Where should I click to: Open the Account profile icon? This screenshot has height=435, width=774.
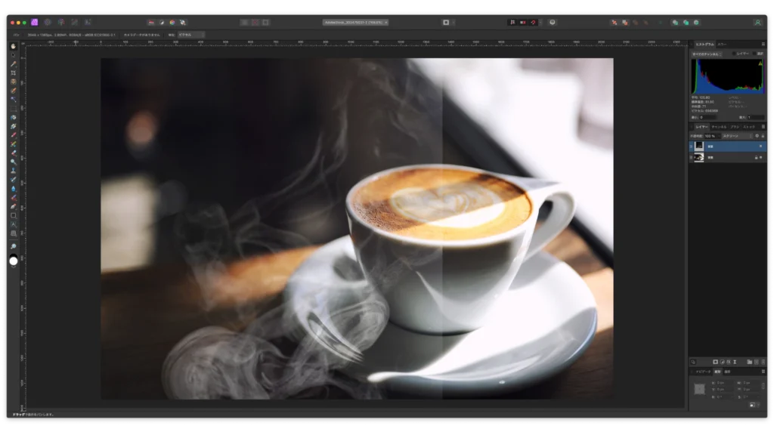pyautogui.click(x=757, y=23)
